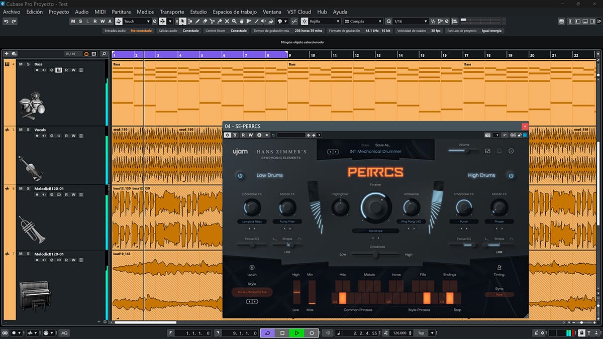Toggle Low Drums power button
The width and height of the screenshot is (603, 339).
(x=240, y=176)
